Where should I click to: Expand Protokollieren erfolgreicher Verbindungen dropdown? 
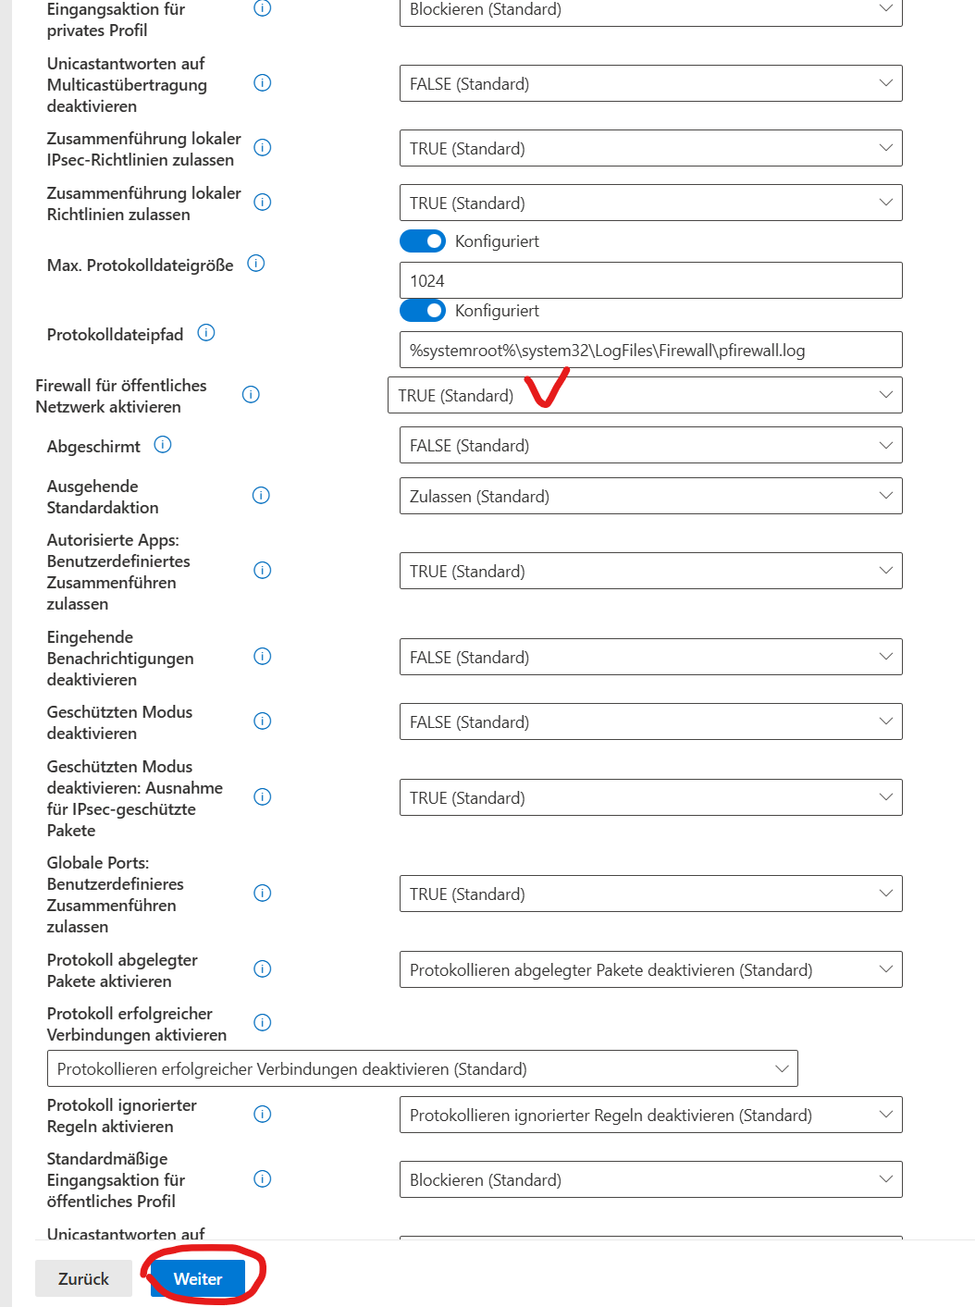pyautogui.click(x=422, y=1069)
